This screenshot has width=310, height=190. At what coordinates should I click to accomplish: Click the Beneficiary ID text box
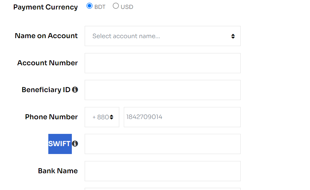tap(163, 90)
